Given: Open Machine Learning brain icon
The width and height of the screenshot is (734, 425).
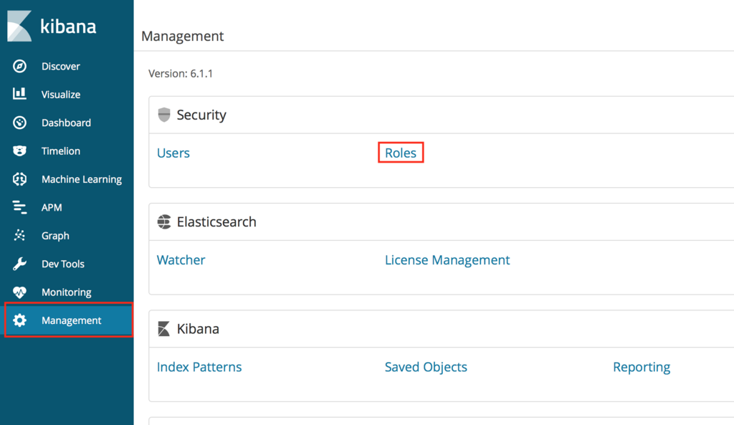Looking at the screenshot, I should coord(19,179).
